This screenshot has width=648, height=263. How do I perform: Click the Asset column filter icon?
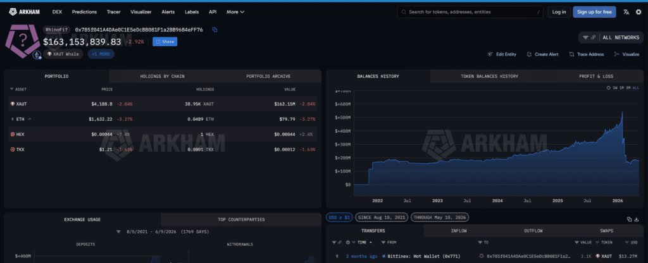click(x=11, y=89)
